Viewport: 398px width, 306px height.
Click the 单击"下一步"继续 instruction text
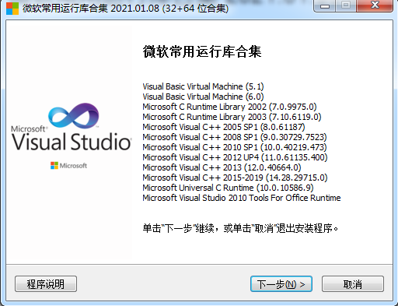tap(240, 228)
